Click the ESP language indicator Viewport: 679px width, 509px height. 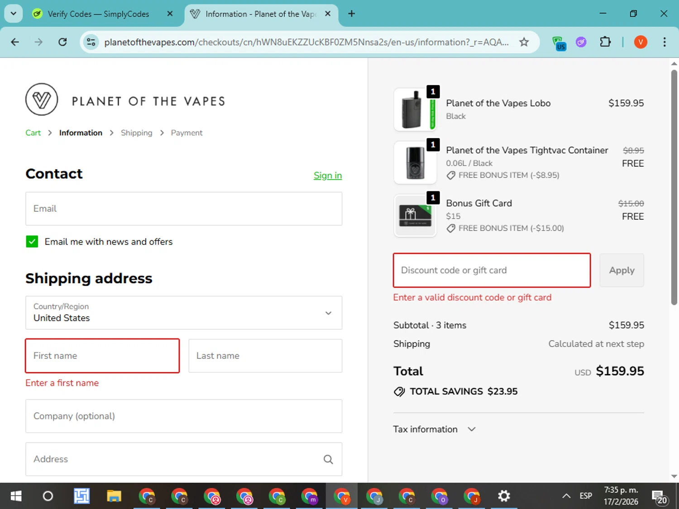586,496
